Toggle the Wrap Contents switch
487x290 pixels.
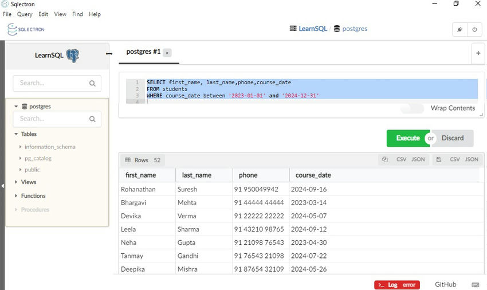[x=412, y=108]
